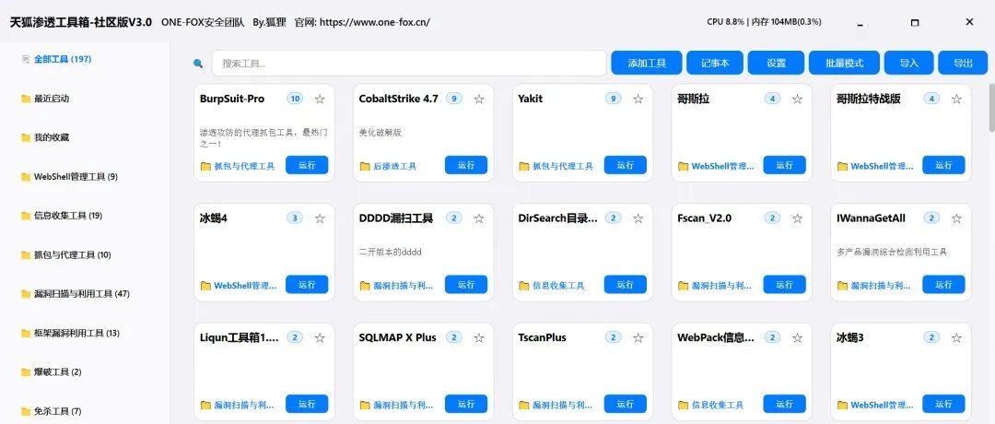Image resolution: width=995 pixels, height=424 pixels.
Task: Click launch count badge 10 on BurpSuit-Pro
Action: coord(295,99)
